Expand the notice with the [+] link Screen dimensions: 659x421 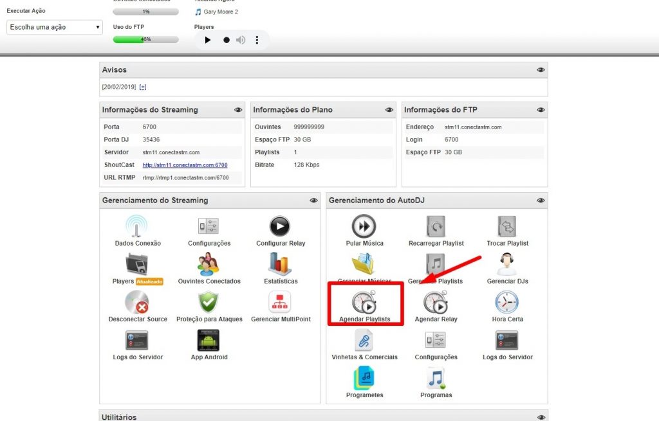[x=143, y=87]
